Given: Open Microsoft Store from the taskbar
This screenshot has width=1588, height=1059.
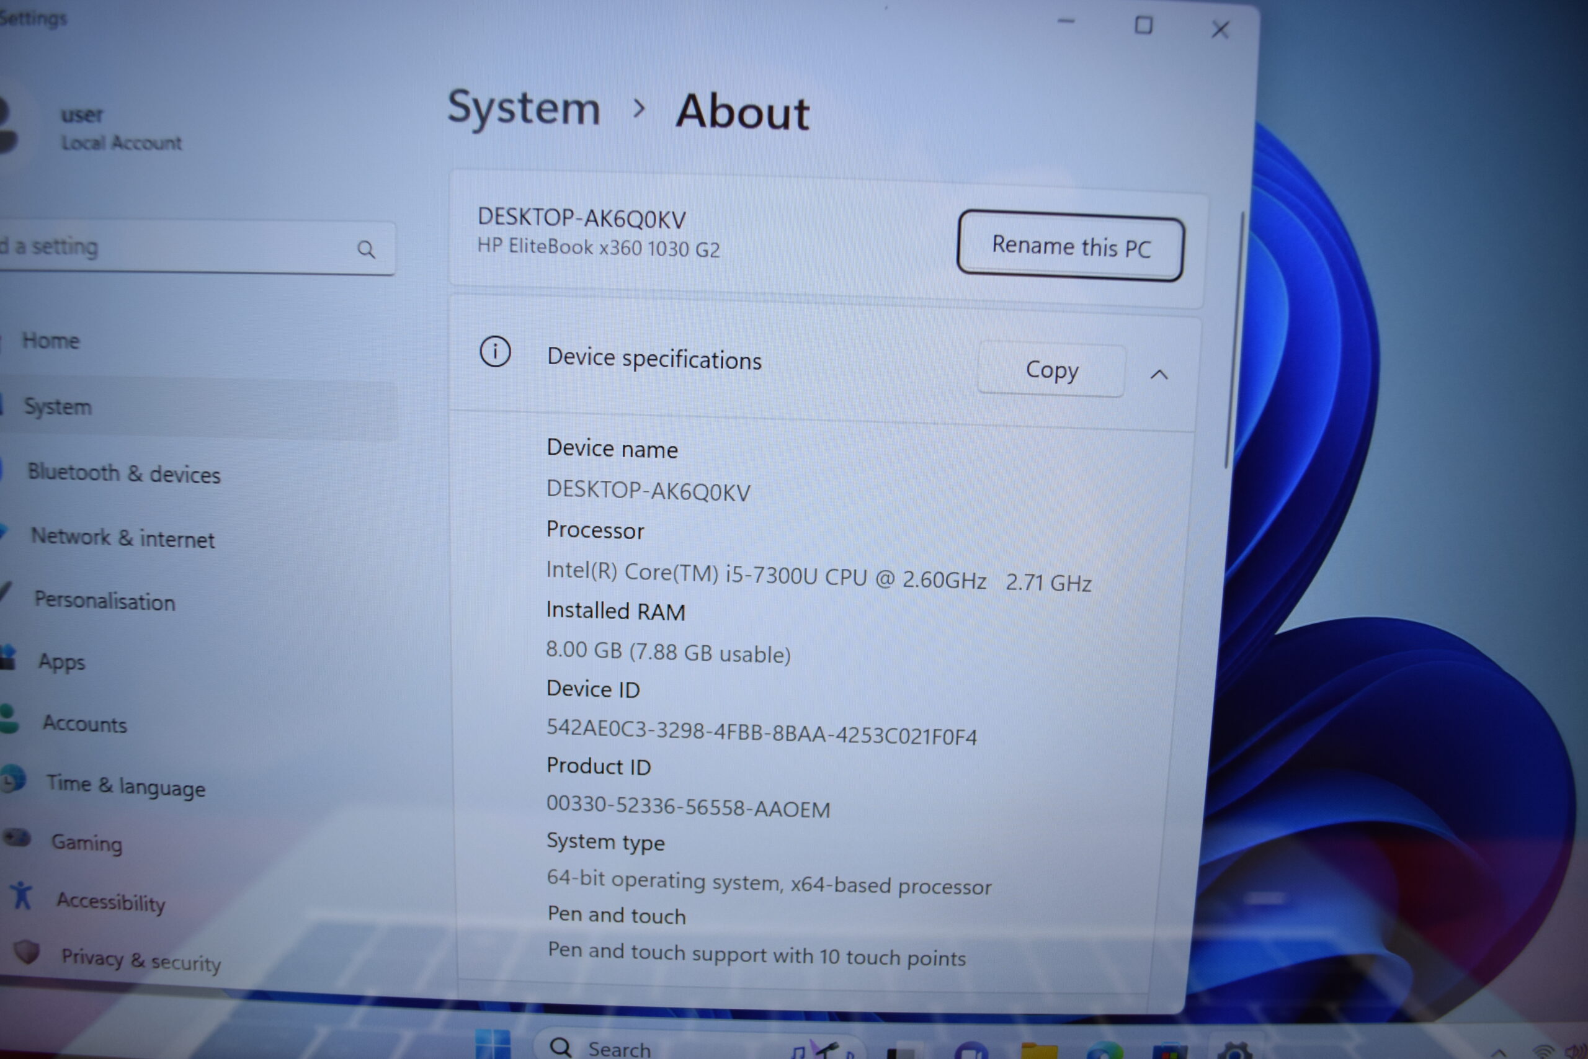Looking at the screenshot, I should [1170, 1051].
